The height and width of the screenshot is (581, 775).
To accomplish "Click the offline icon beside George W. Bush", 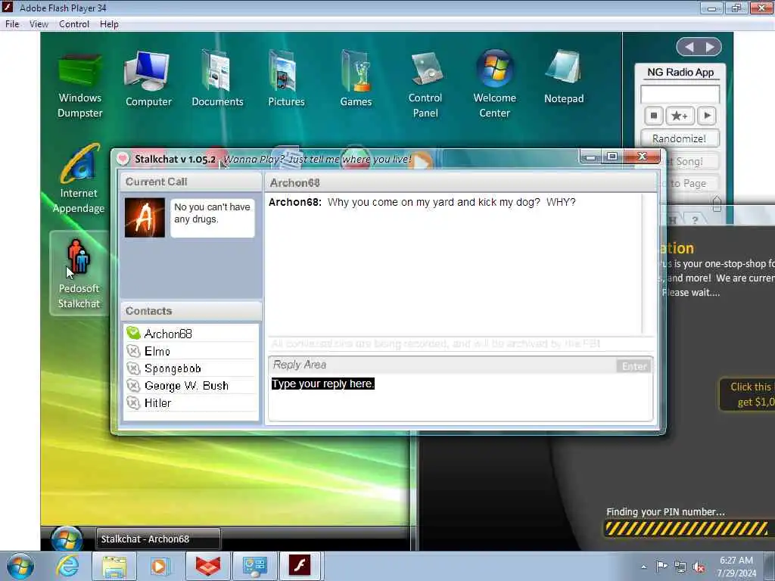I will click(133, 385).
